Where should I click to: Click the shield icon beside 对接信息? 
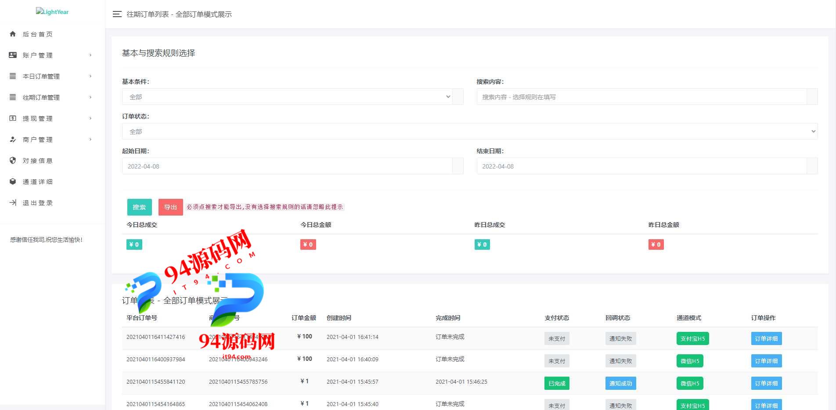pos(13,160)
